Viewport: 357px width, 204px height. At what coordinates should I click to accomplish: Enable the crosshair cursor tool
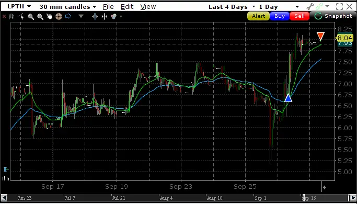click(x=59, y=16)
